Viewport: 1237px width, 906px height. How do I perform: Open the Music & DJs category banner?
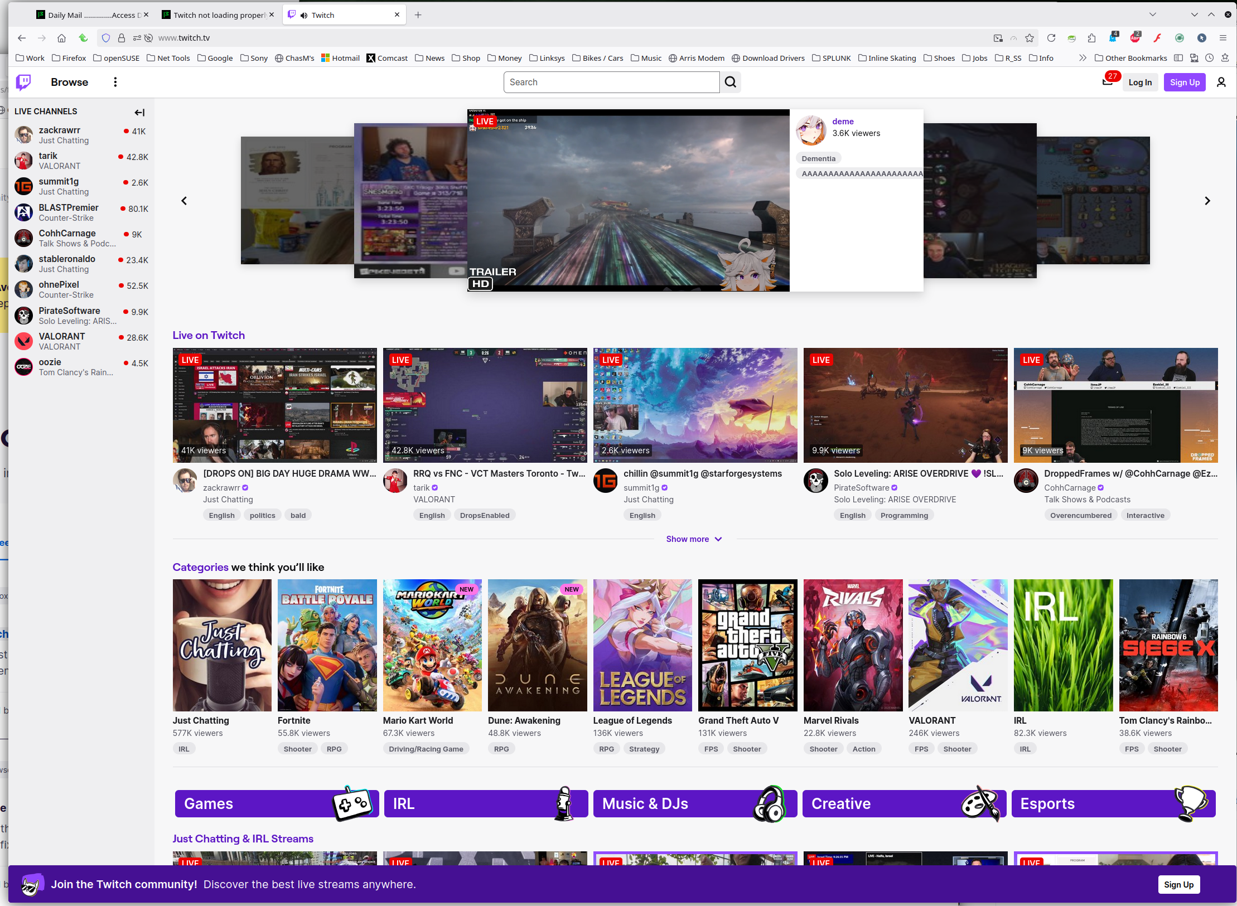click(x=695, y=803)
